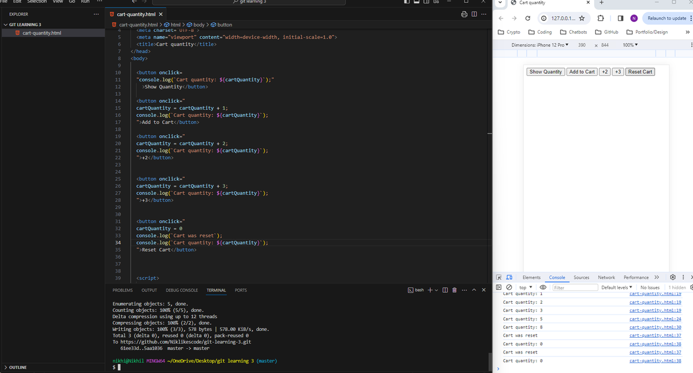Open device zoom 100% dropdown
693x373 pixels.
630,45
